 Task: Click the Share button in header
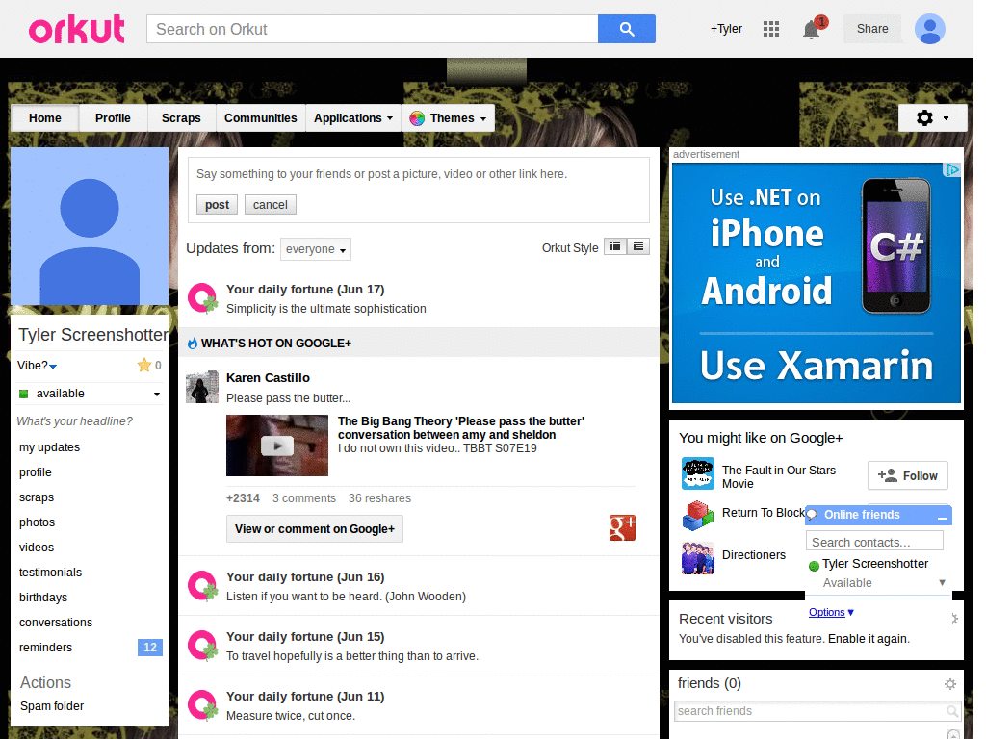872,29
